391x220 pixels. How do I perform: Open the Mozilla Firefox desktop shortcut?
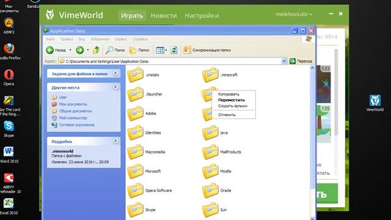point(9,51)
